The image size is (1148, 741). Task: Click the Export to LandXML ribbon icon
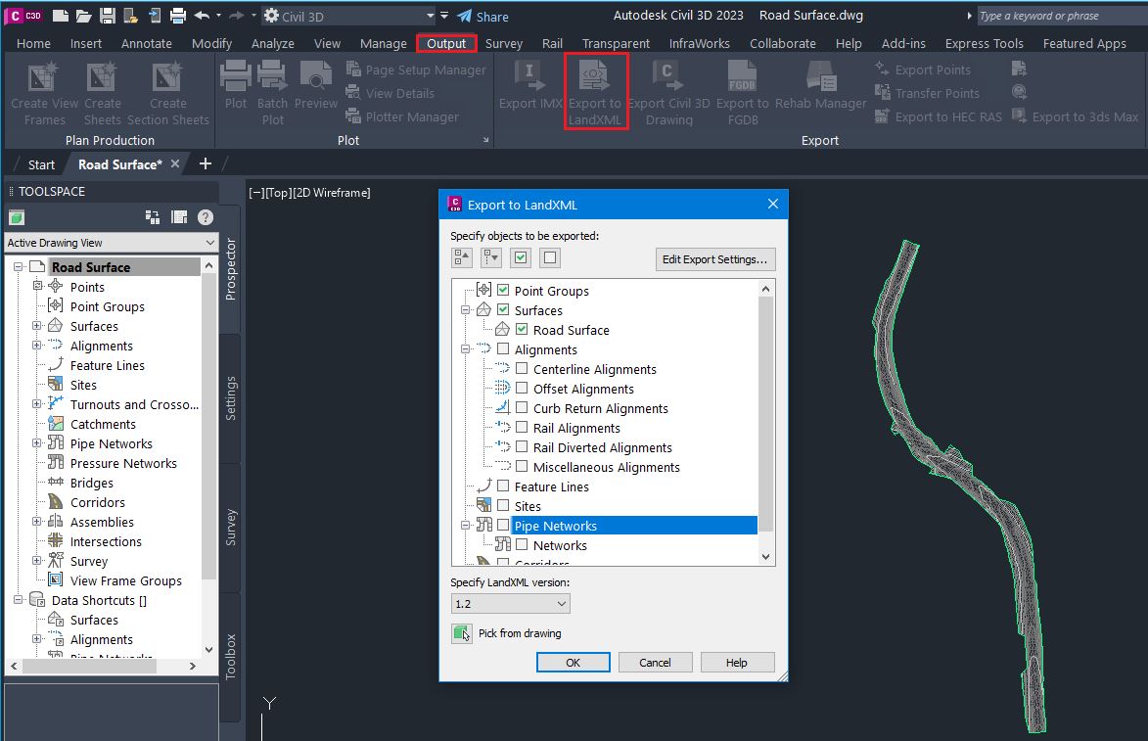click(x=595, y=80)
